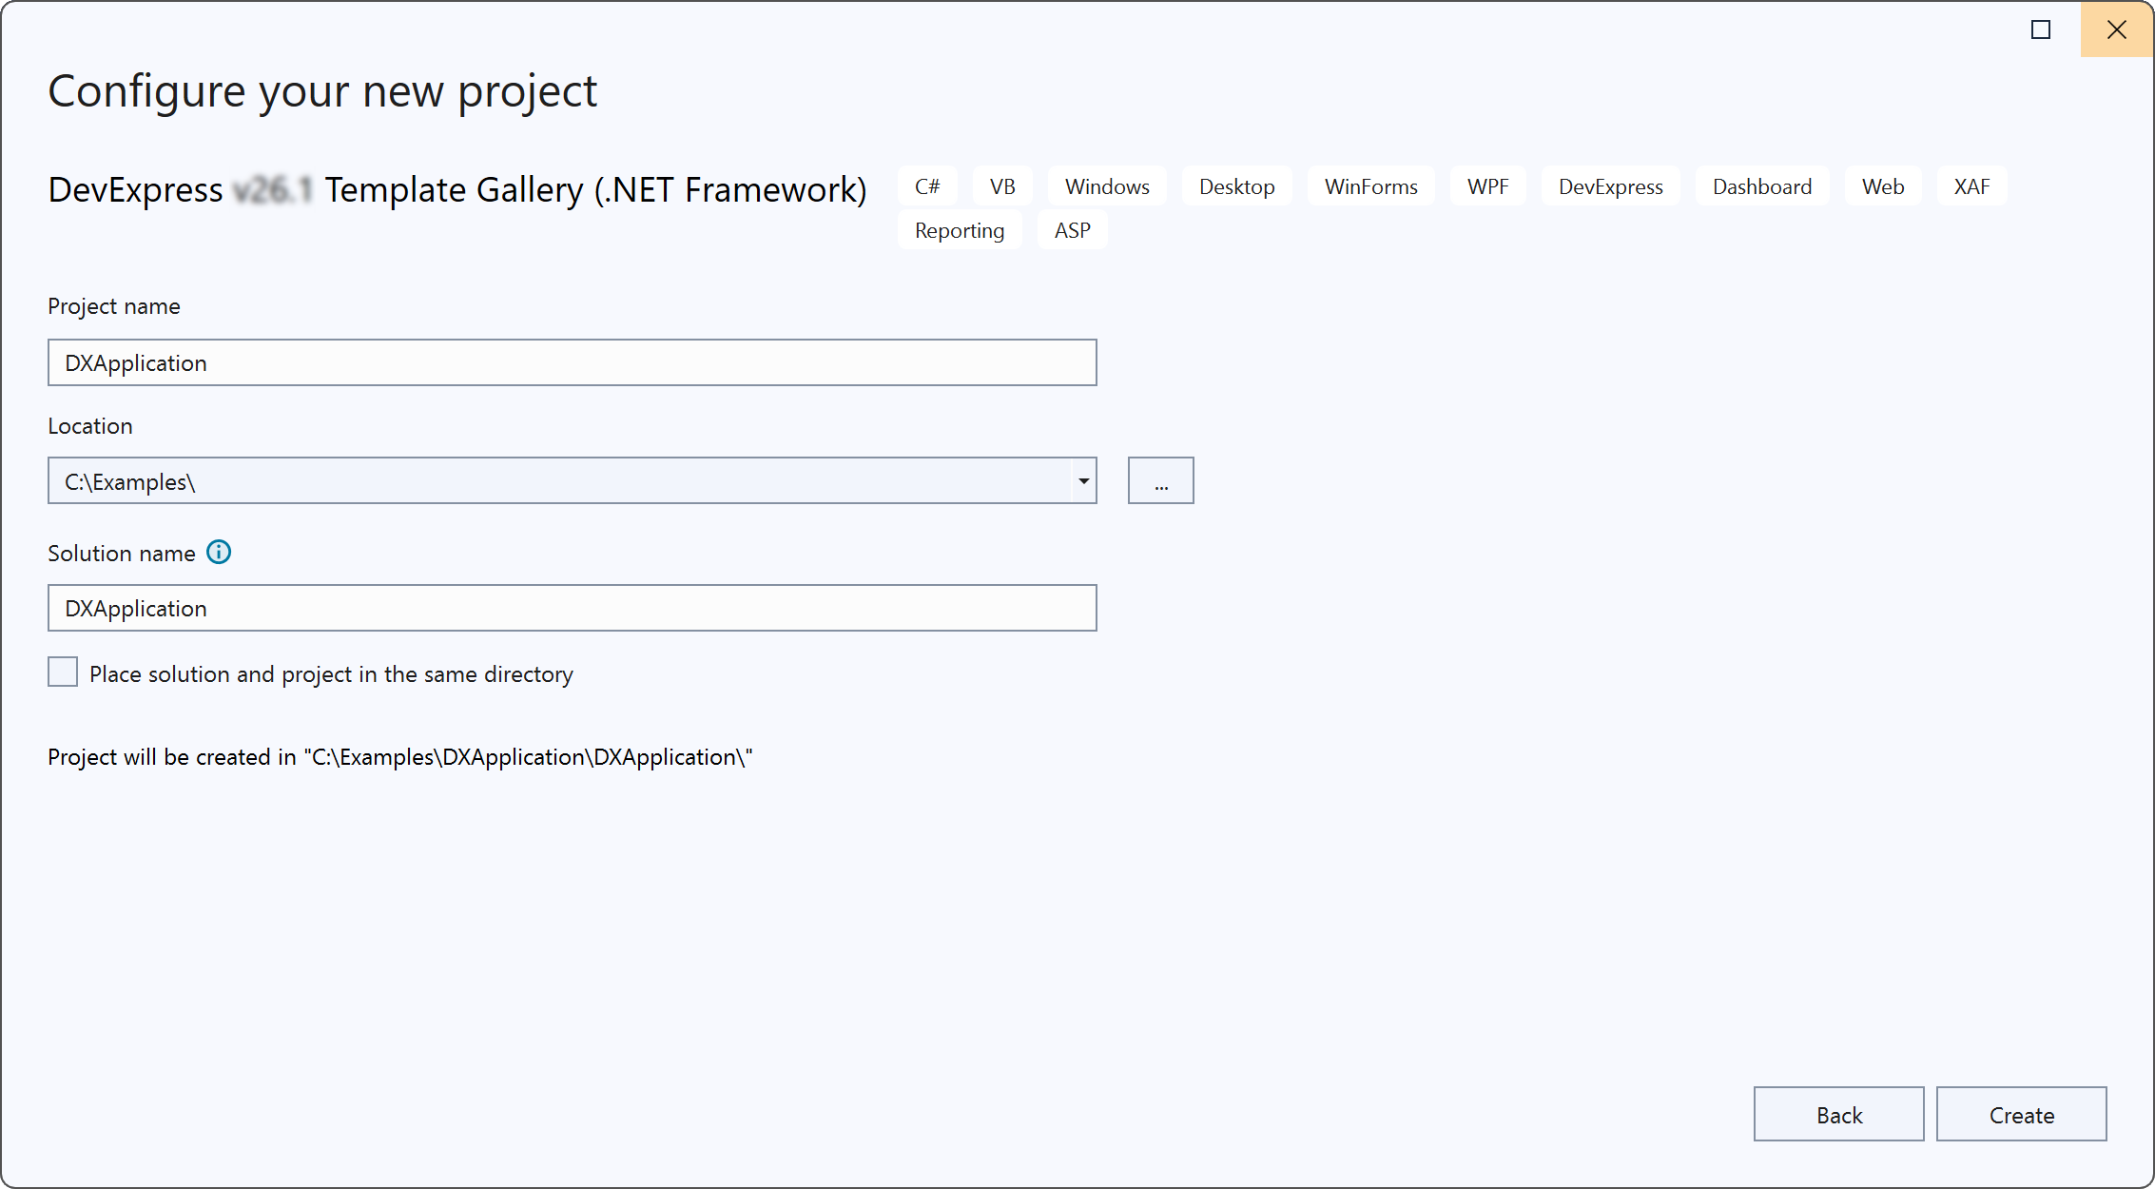Close the Configure project dialog
The width and height of the screenshot is (2155, 1189).
(2117, 29)
